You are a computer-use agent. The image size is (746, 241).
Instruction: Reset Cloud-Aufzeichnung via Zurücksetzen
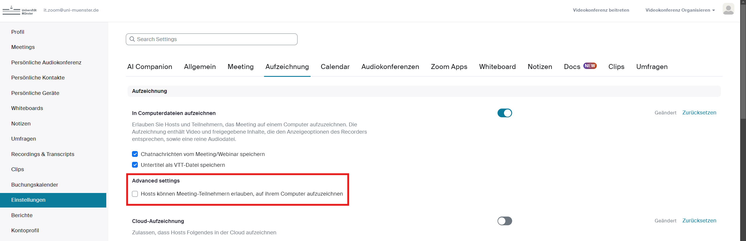[x=699, y=221]
